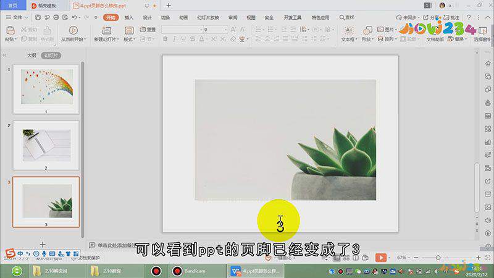Click the Paste clipboard icon
The width and height of the screenshot is (494, 278).
[10, 30]
